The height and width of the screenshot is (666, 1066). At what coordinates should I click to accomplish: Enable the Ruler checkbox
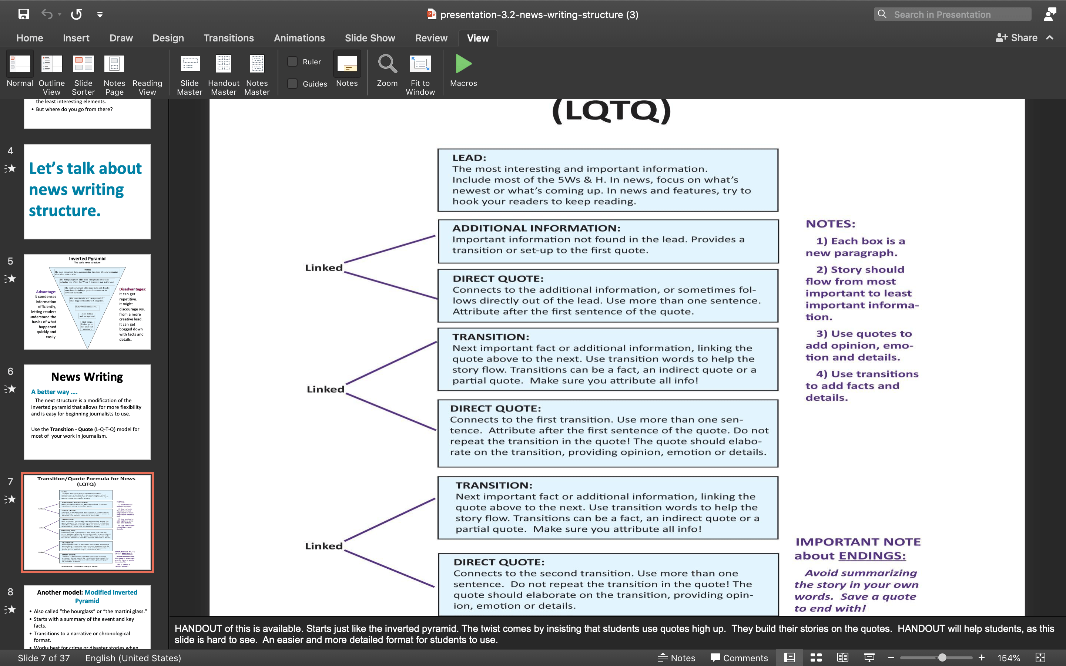click(x=292, y=62)
